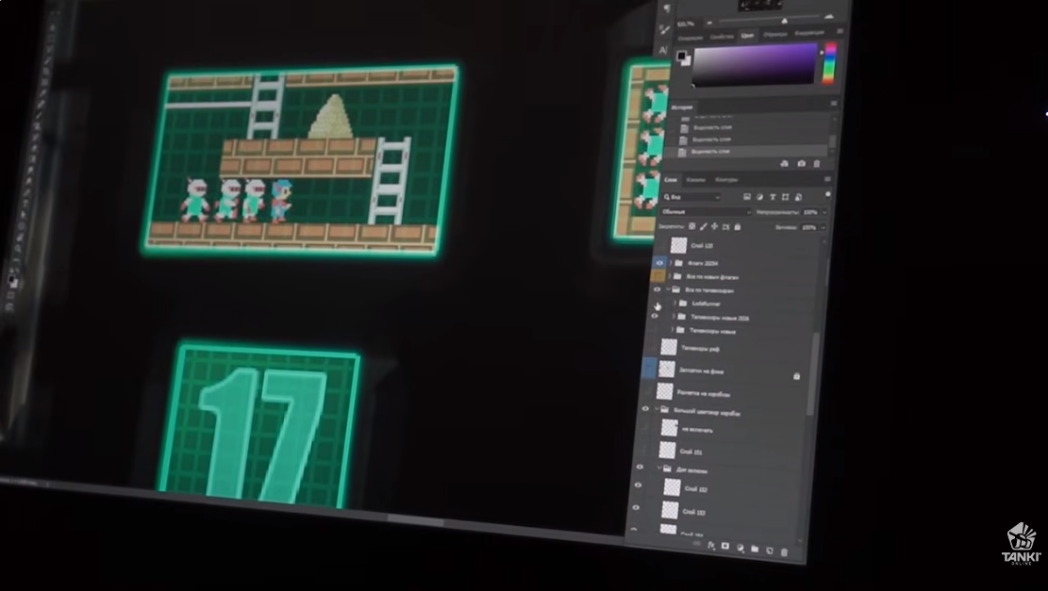Expand the Флаги layer group

coord(671,263)
